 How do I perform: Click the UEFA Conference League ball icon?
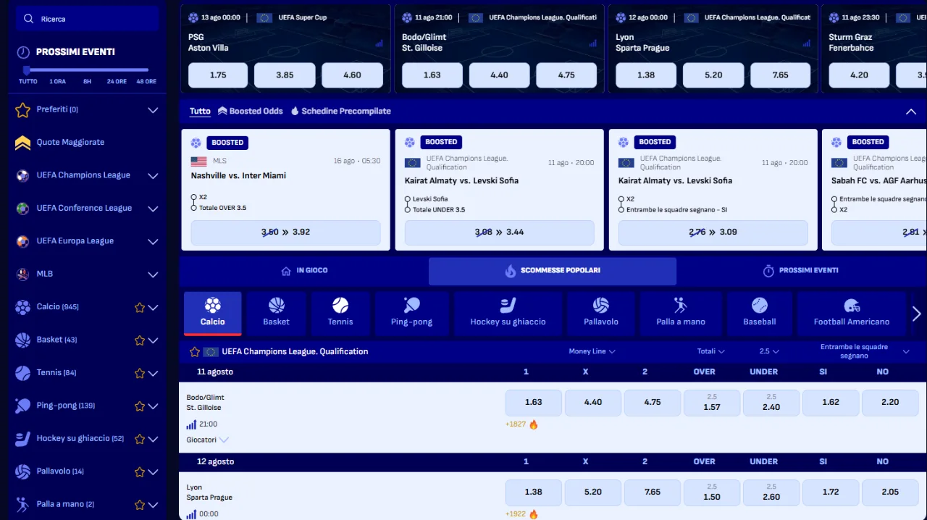click(22, 209)
